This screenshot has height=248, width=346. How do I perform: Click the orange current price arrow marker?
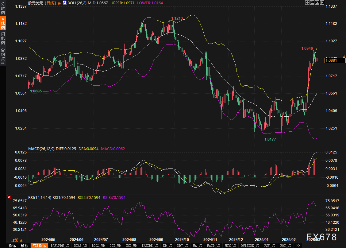tap(344, 56)
